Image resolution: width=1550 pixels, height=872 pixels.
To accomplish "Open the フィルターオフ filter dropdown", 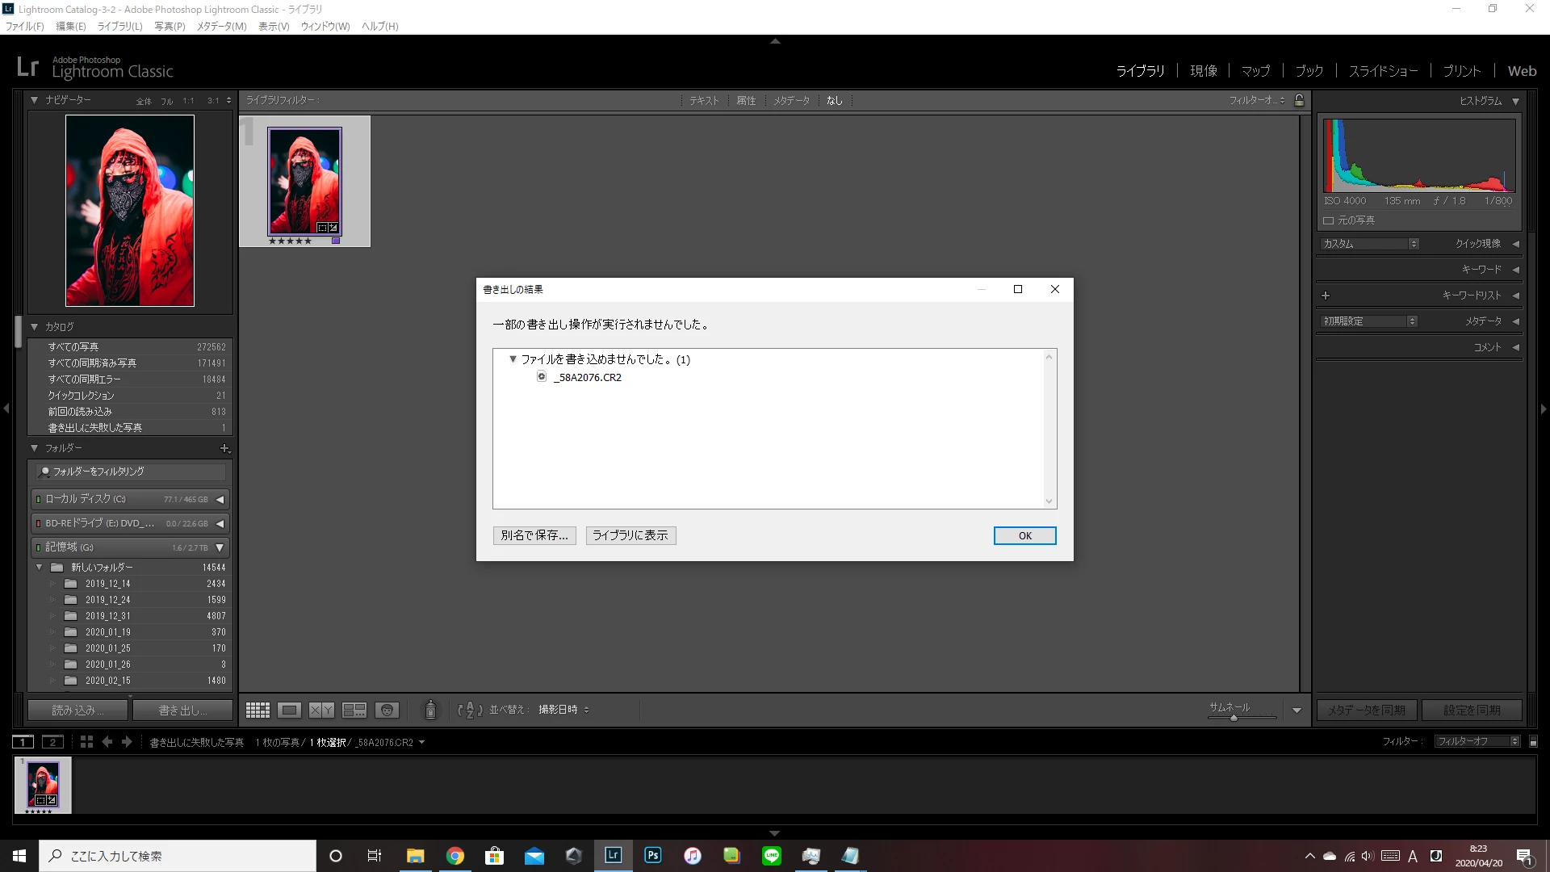I will pos(1477,741).
